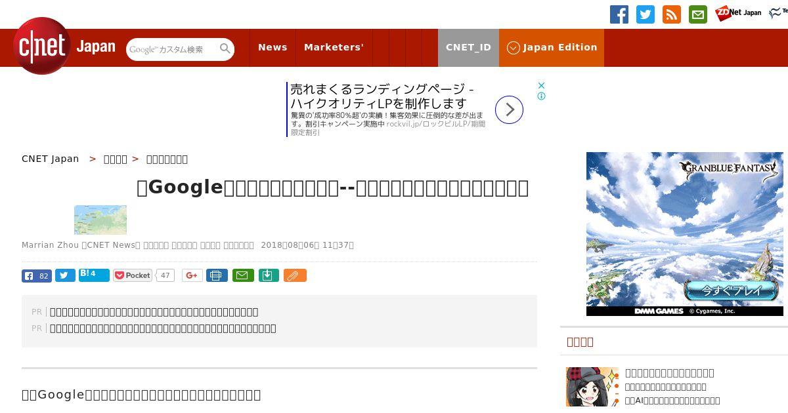
Task: Open the second PR sponsored link
Action: coord(163,328)
